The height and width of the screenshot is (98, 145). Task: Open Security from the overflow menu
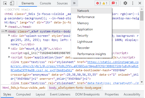pyautogui.click(x=91, y=35)
